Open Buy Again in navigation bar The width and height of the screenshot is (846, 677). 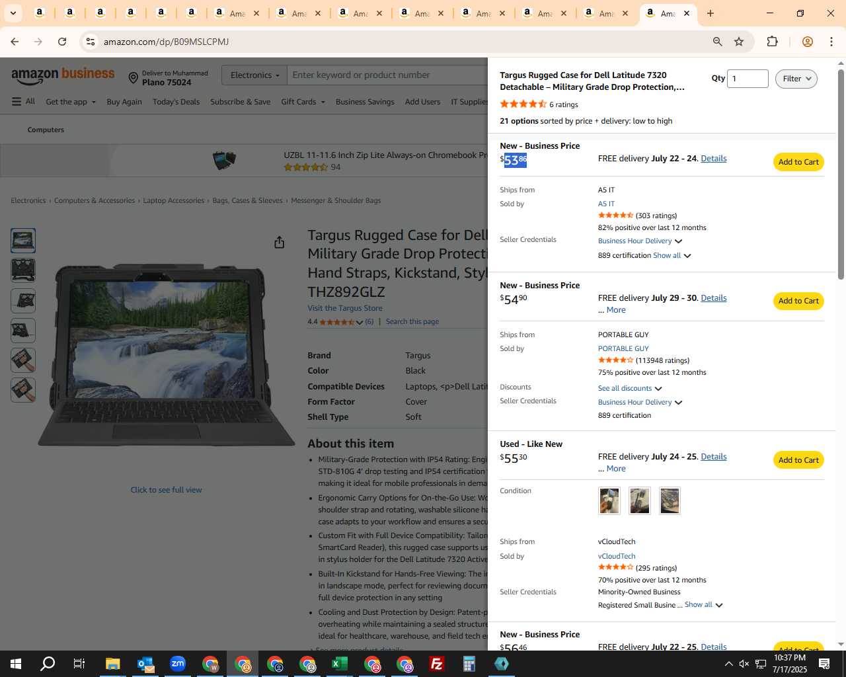pyautogui.click(x=124, y=102)
